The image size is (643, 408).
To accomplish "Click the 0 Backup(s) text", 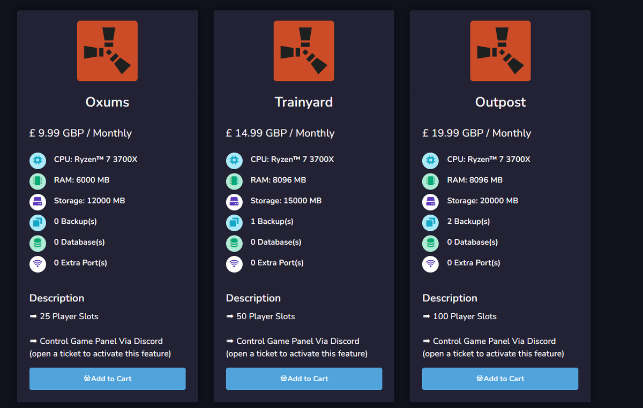I will point(76,221).
